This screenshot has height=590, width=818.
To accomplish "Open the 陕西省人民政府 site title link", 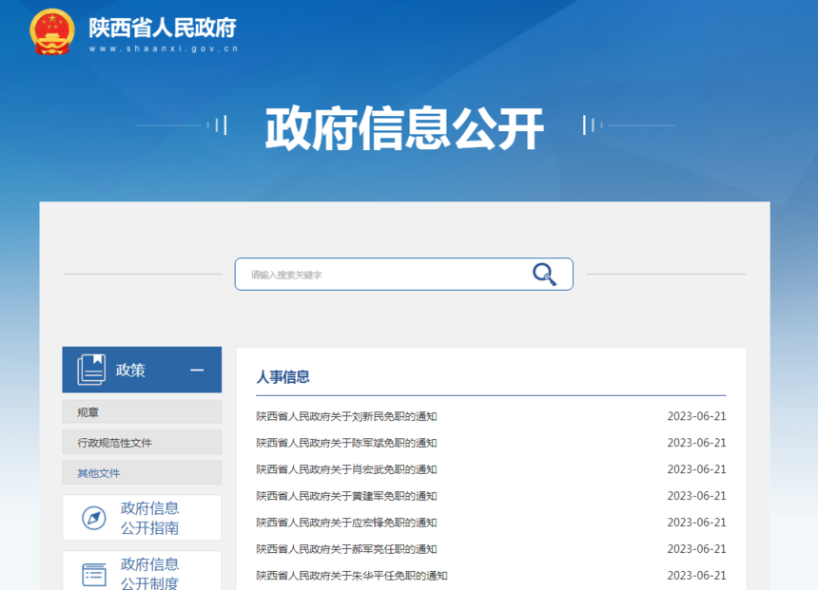I will (163, 28).
